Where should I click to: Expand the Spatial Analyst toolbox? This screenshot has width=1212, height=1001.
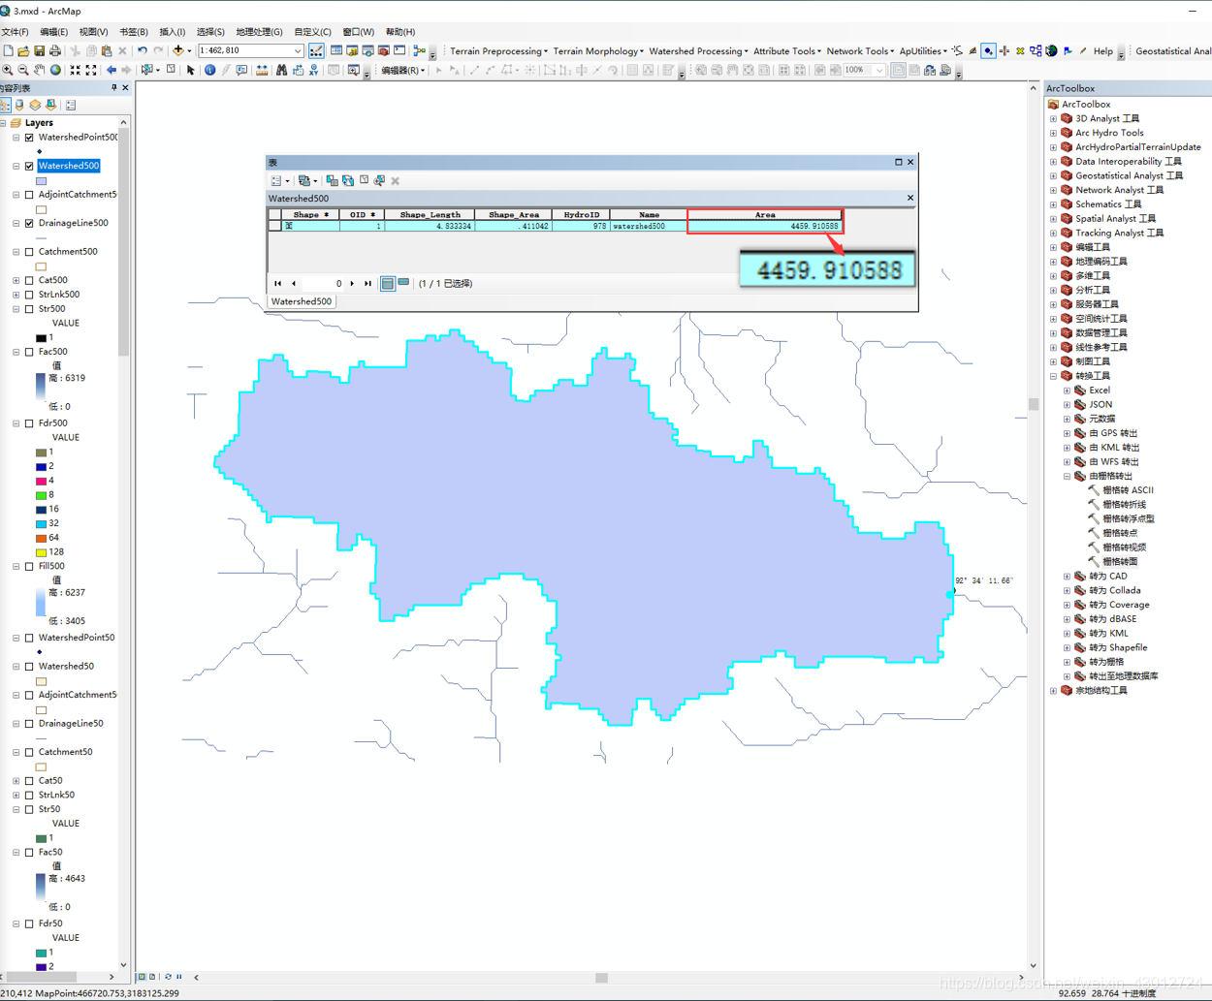(x=1054, y=219)
